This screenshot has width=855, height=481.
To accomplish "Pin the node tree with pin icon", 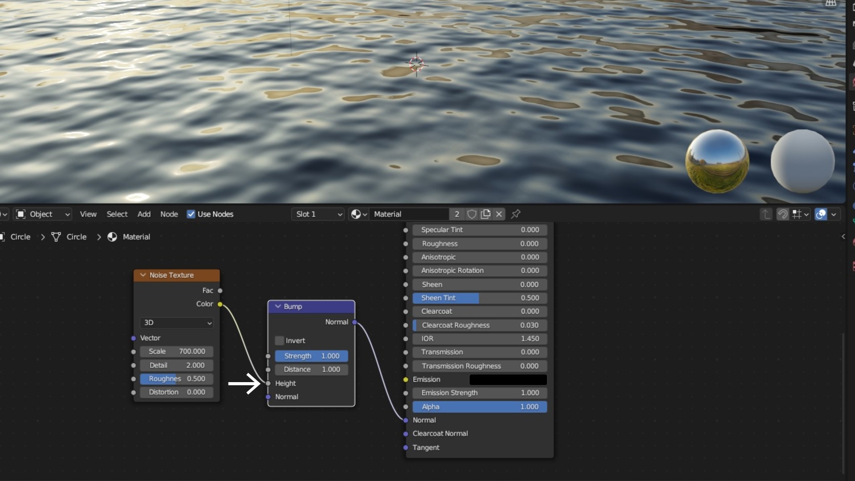I will [x=516, y=214].
